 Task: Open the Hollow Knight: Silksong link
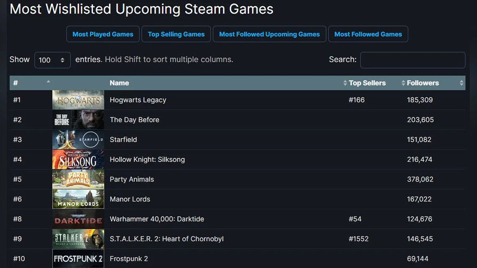pos(147,160)
